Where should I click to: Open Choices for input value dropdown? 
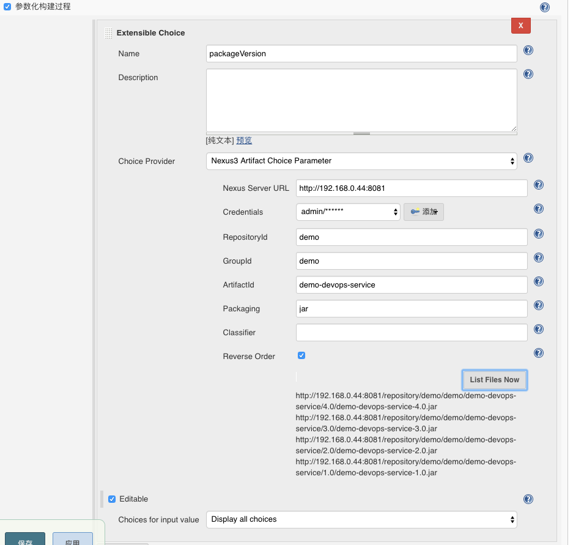[x=361, y=519]
